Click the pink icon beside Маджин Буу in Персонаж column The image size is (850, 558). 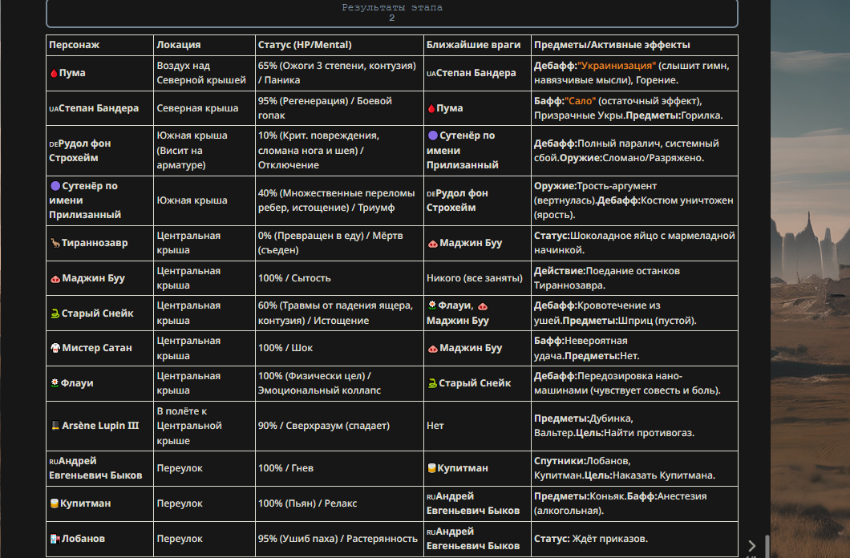click(55, 278)
